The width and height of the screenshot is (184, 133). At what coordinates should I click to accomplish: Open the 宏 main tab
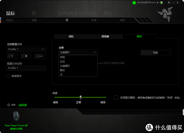coord(34,13)
